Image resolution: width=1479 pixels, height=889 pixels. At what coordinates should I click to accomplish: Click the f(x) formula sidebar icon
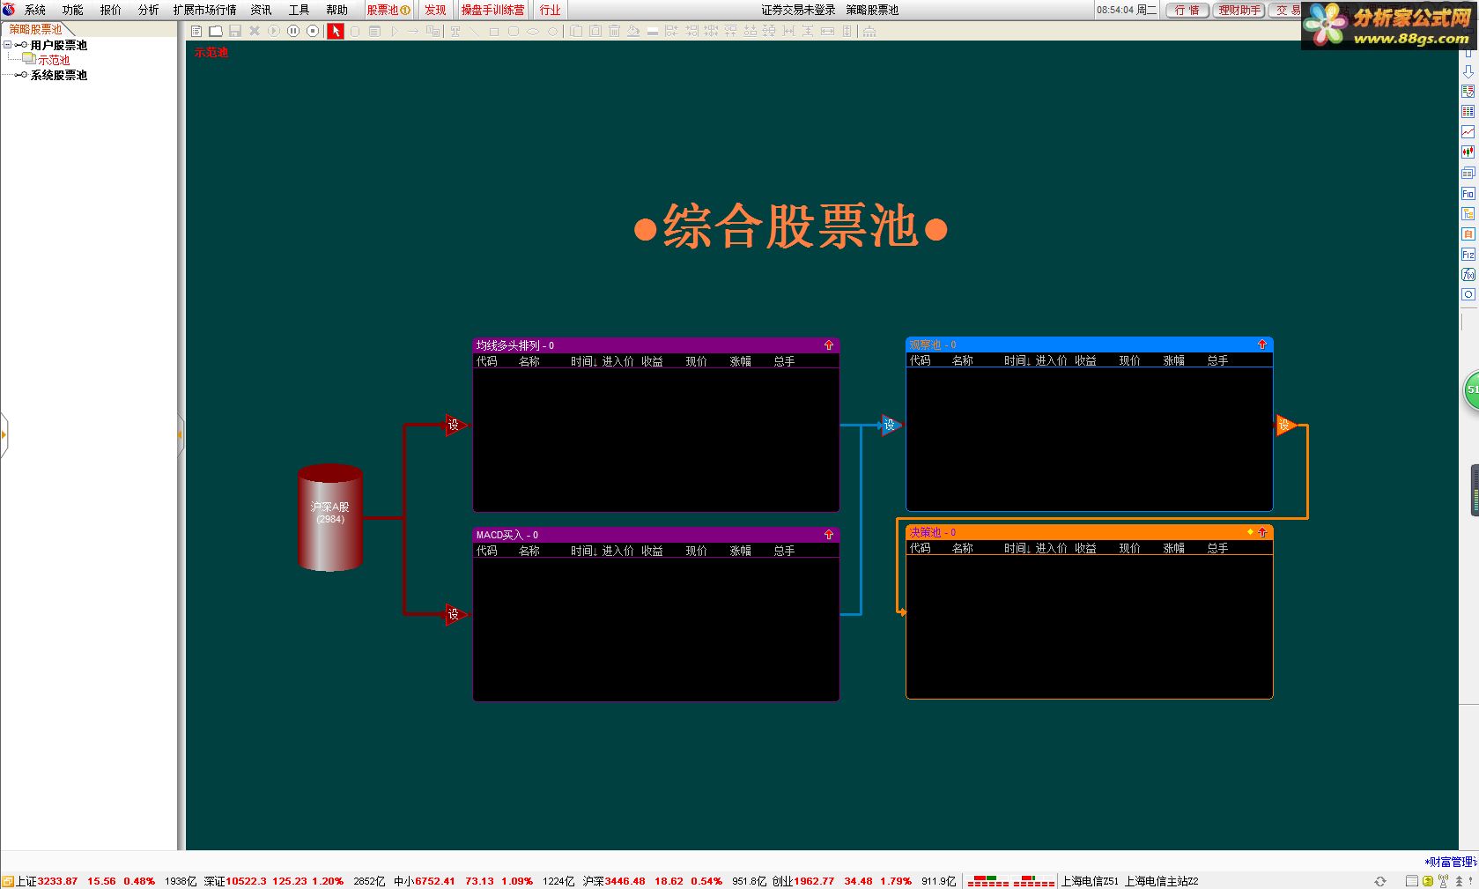(1468, 275)
